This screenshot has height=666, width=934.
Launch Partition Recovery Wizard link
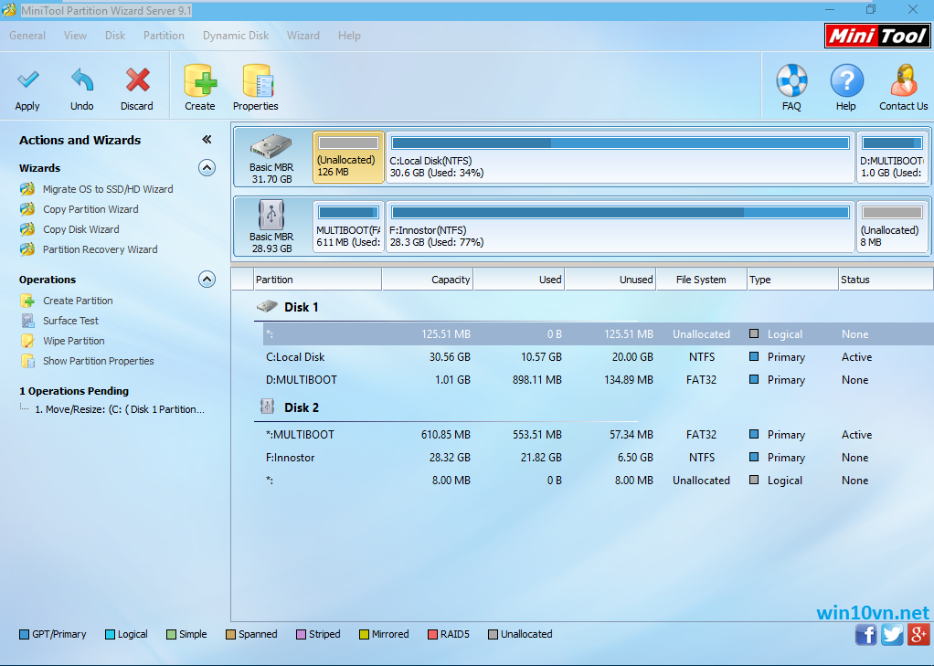[x=101, y=249]
